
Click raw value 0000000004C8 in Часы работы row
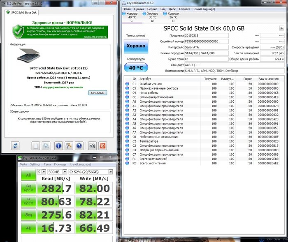click(x=268, y=93)
